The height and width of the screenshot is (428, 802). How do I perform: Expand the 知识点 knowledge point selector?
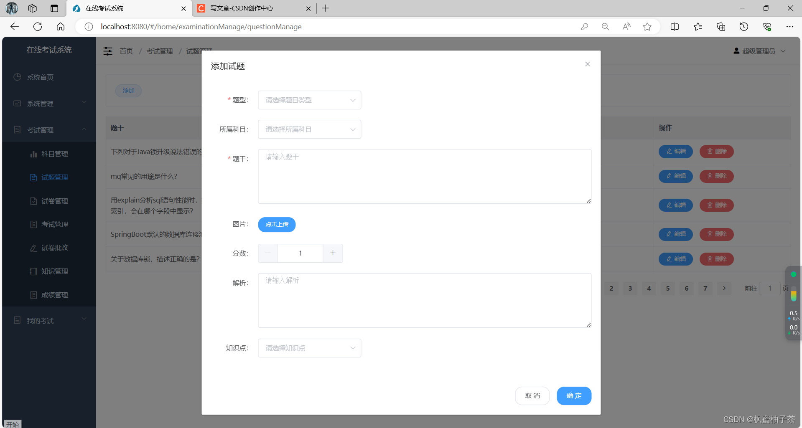coord(309,348)
